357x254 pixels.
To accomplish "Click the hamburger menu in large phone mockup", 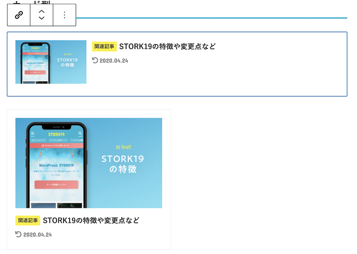I will 32,134.
